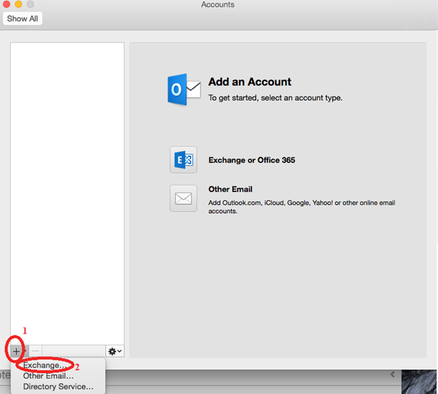Choose Directory Service... from the add menu

pyautogui.click(x=58, y=386)
